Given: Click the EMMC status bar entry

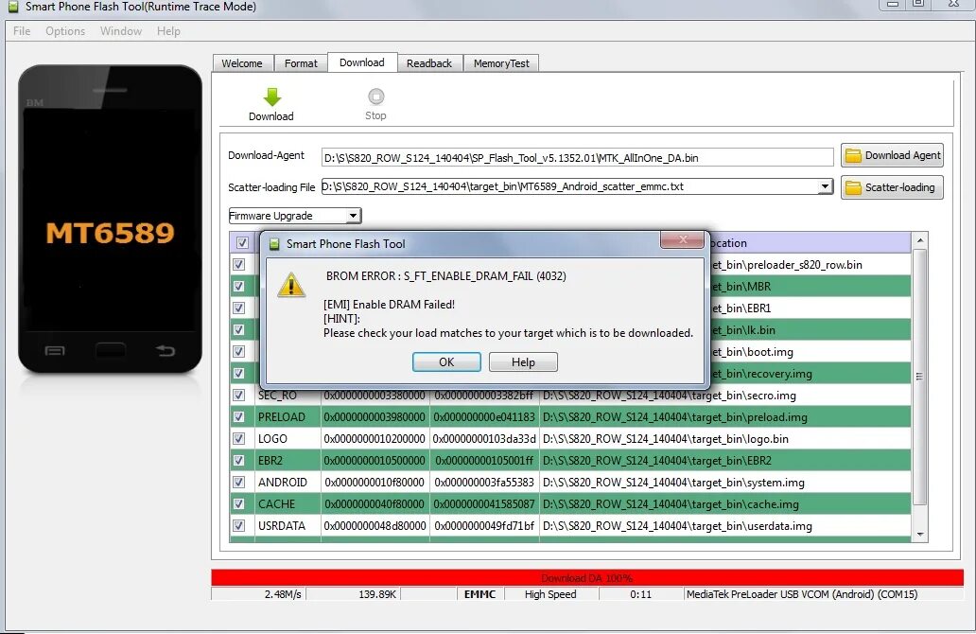Looking at the screenshot, I should [x=479, y=594].
